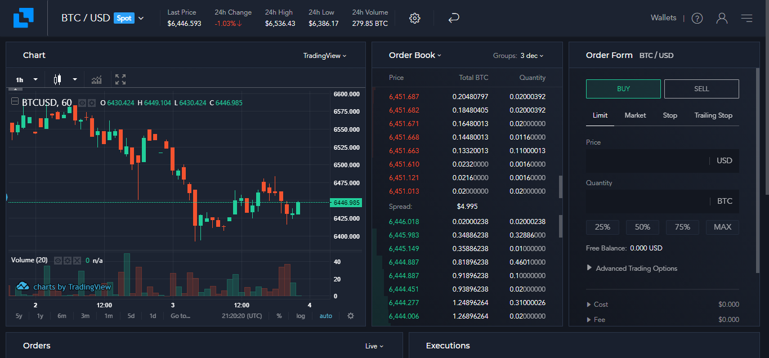
Task: Open the settings gear in header
Action: pos(415,18)
